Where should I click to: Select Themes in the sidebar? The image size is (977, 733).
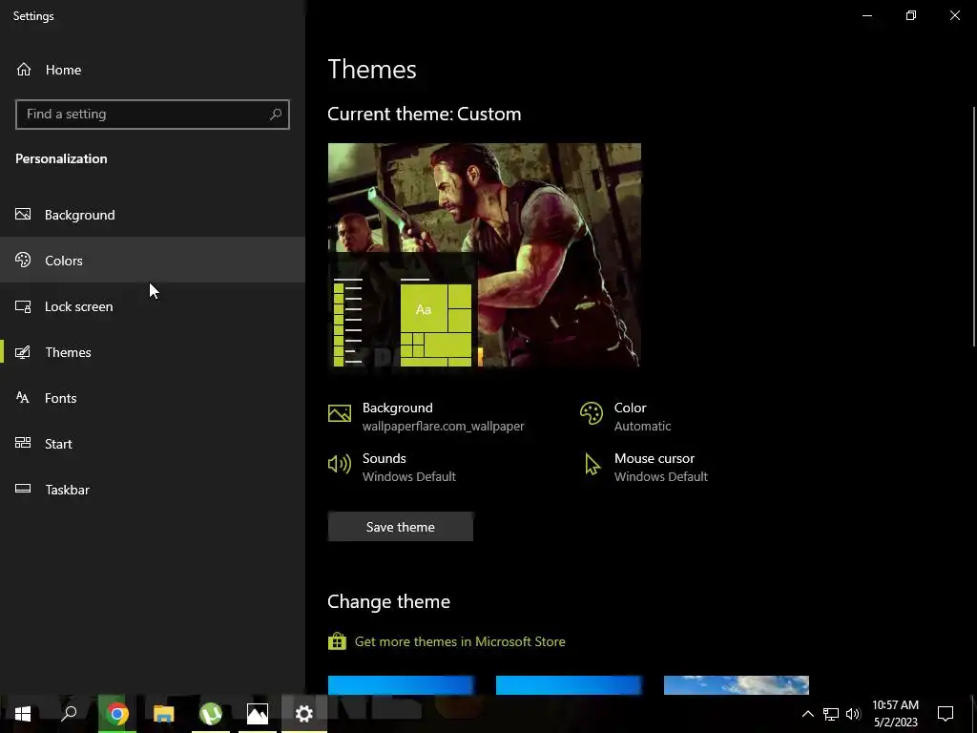[153, 352]
